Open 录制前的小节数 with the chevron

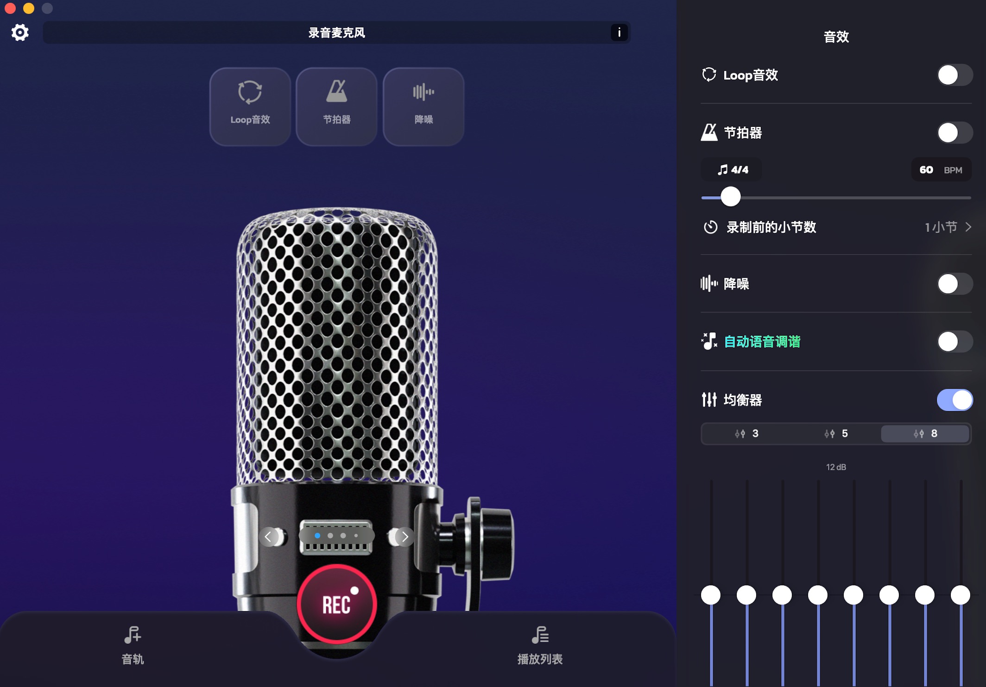[x=968, y=227]
